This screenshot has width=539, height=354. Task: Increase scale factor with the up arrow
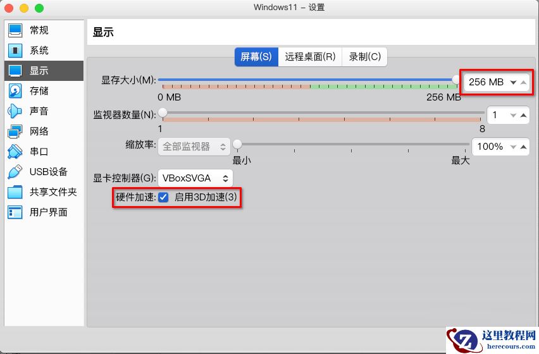click(x=523, y=147)
